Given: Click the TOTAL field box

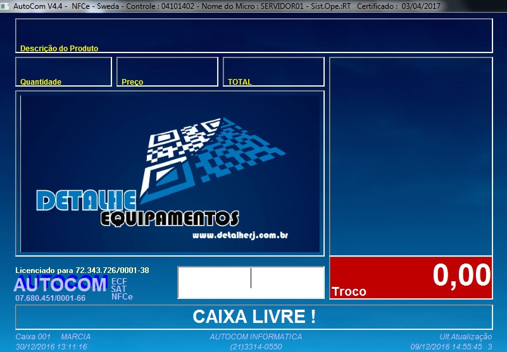Looking at the screenshot, I should coord(273,71).
